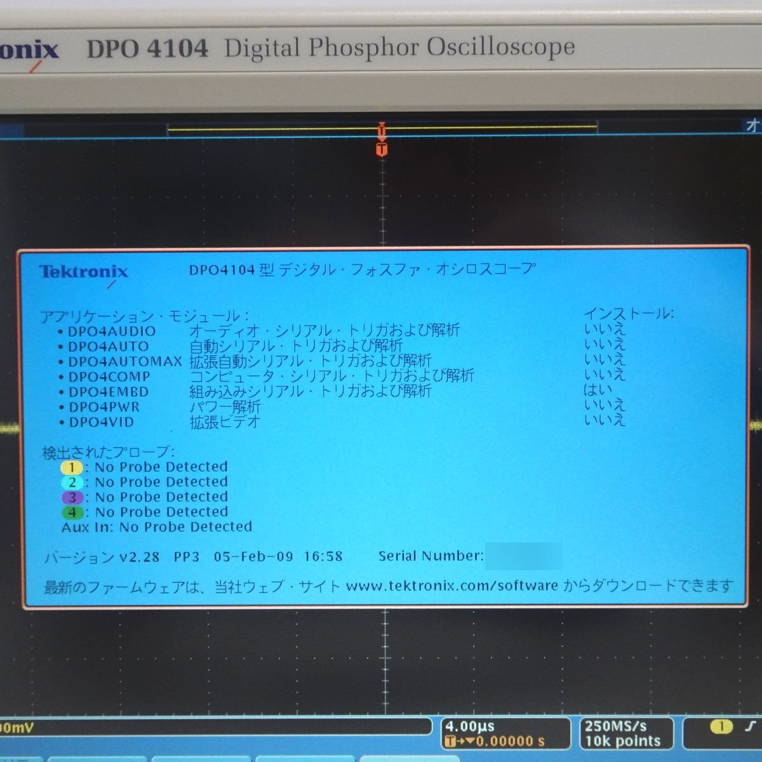This screenshot has width=762, height=762.
Task: Click the 250MS/s sample rate readout
Action: (x=616, y=726)
